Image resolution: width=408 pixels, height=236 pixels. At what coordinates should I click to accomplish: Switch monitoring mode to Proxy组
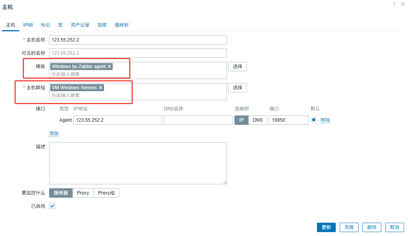pos(106,193)
